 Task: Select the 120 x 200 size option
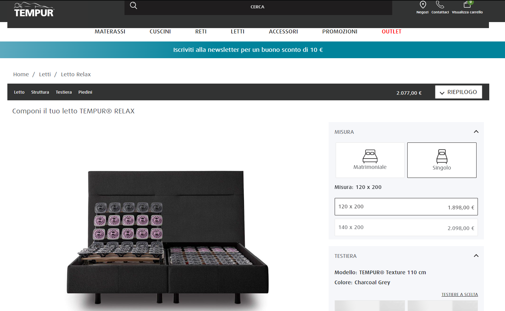click(x=406, y=207)
